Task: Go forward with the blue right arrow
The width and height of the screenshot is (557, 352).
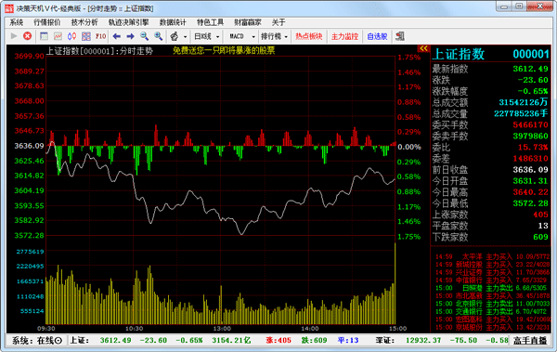Action: point(130,36)
